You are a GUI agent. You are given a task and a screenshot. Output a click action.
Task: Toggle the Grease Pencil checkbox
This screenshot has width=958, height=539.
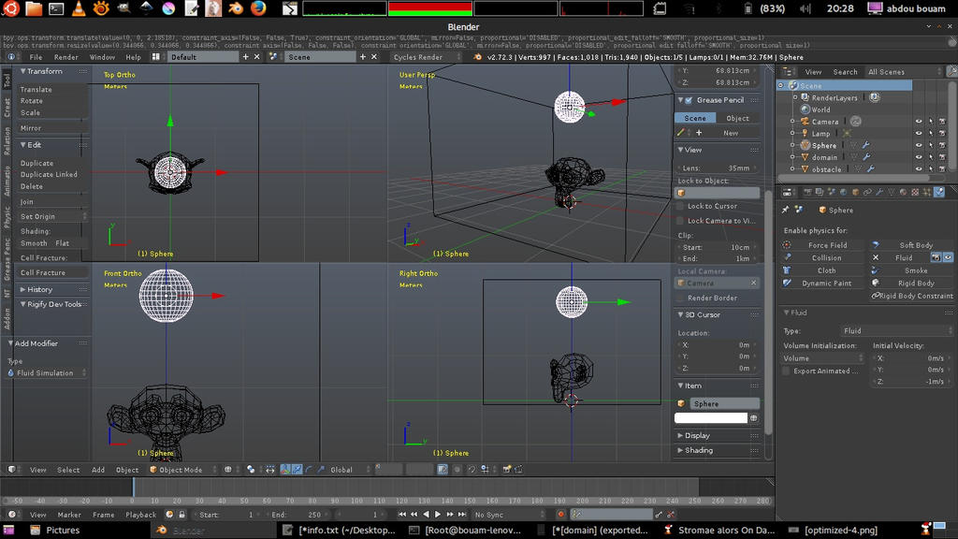pyautogui.click(x=689, y=100)
